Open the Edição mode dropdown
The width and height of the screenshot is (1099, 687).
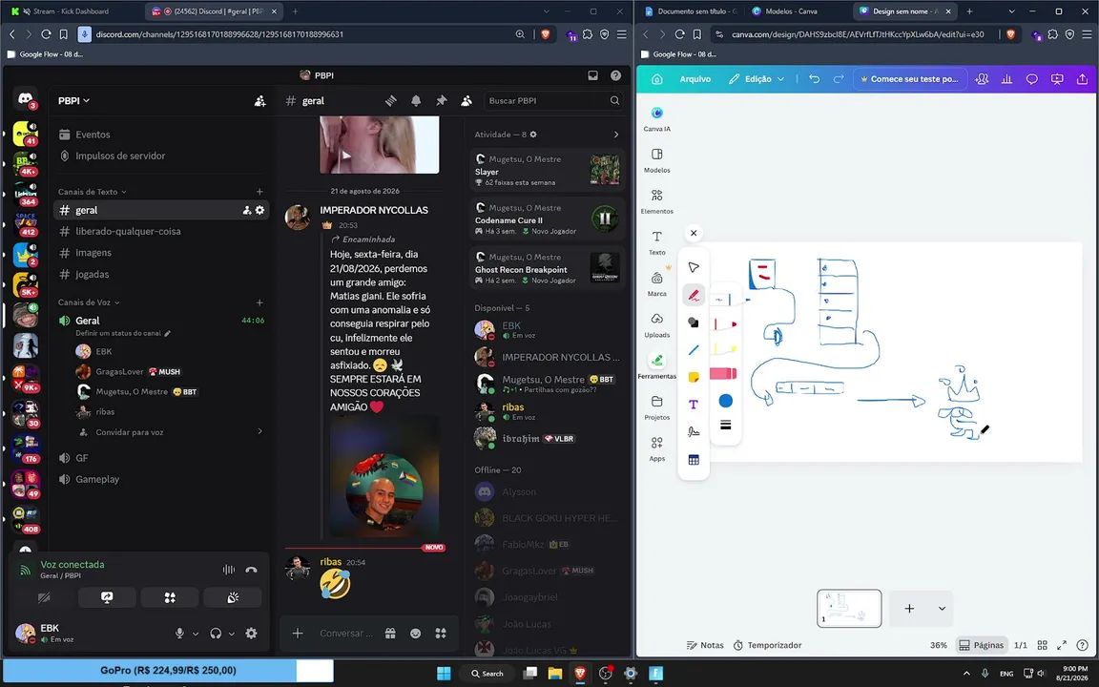point(757,79)
